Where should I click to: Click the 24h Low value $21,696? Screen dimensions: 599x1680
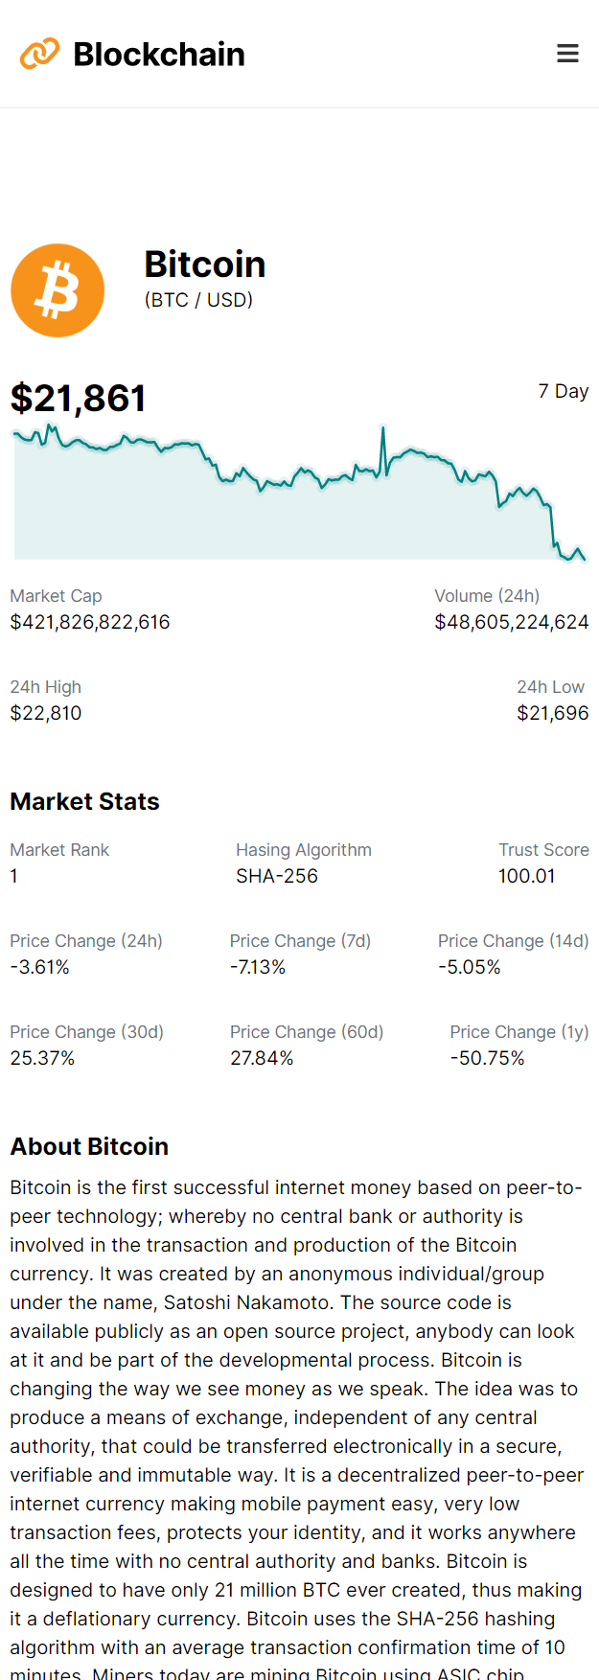pyautogui.click(x=552, y=713)
